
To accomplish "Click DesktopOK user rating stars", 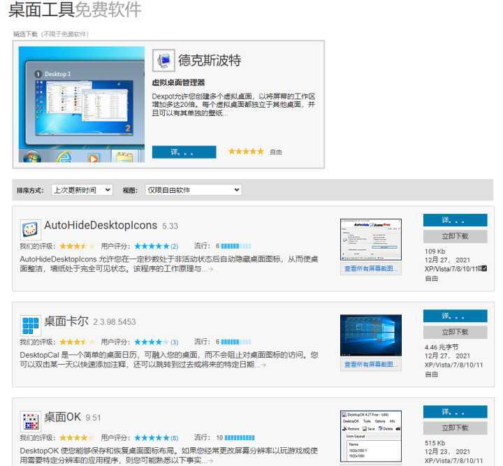I will [152, 438].
